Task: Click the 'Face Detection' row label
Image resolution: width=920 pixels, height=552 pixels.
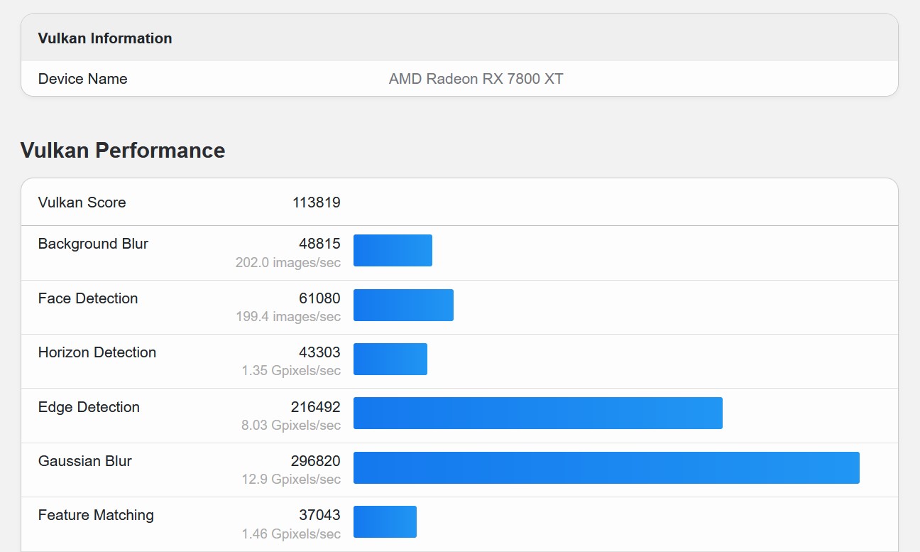Action: pyautogui.click(x=88, y=298)
